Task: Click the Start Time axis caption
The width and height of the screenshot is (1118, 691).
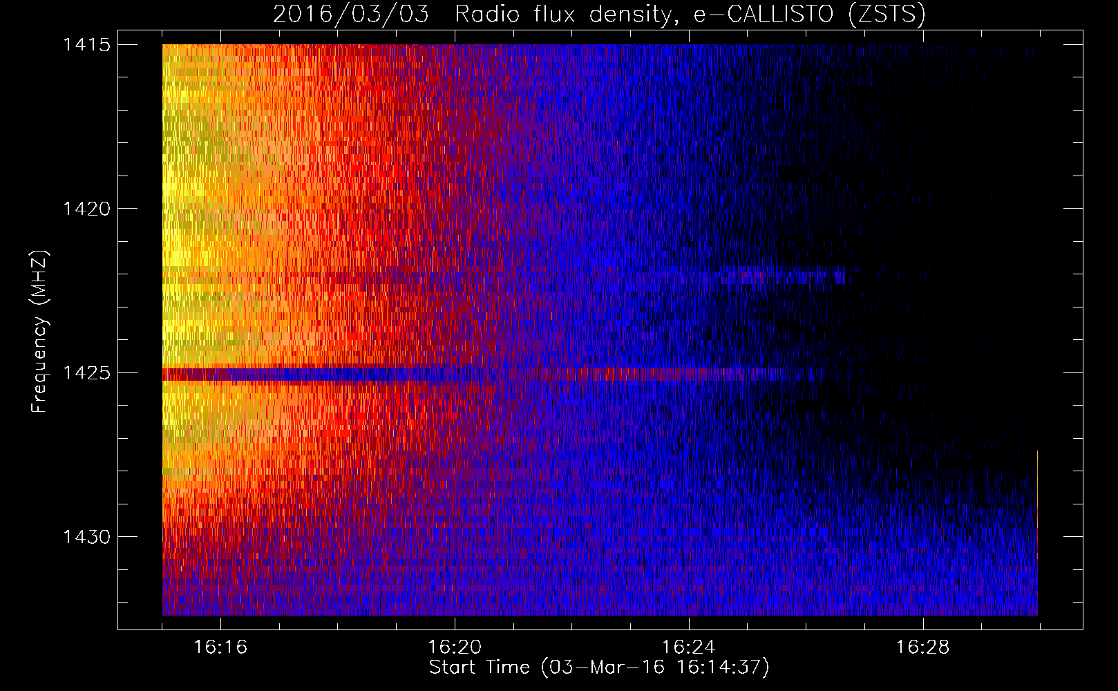Action: (599, 668)
